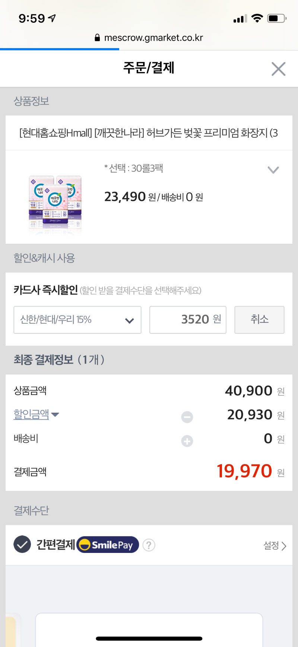This screenshot has height=647, width=298.
Task: Tap the location arrow beside the time
Action: [x=52, y=18]
